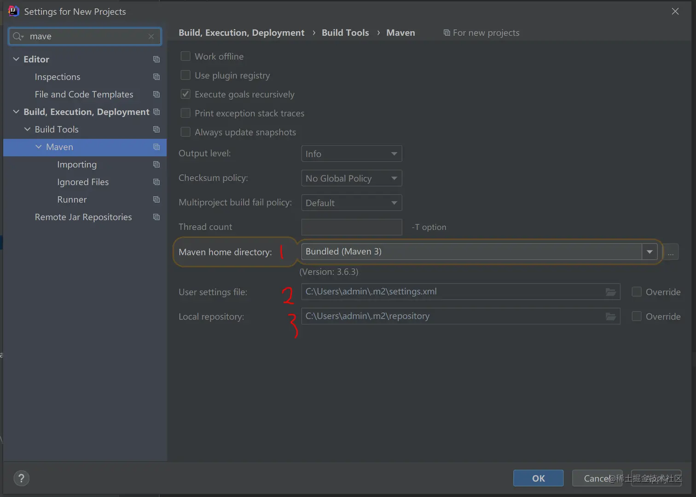This screenshot has width=696, height=497.
Task: Click the User settings file path field
Action: tap(460, 291)
